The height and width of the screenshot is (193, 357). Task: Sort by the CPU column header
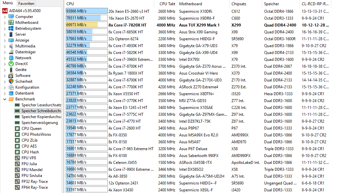(x=109, y=4)
